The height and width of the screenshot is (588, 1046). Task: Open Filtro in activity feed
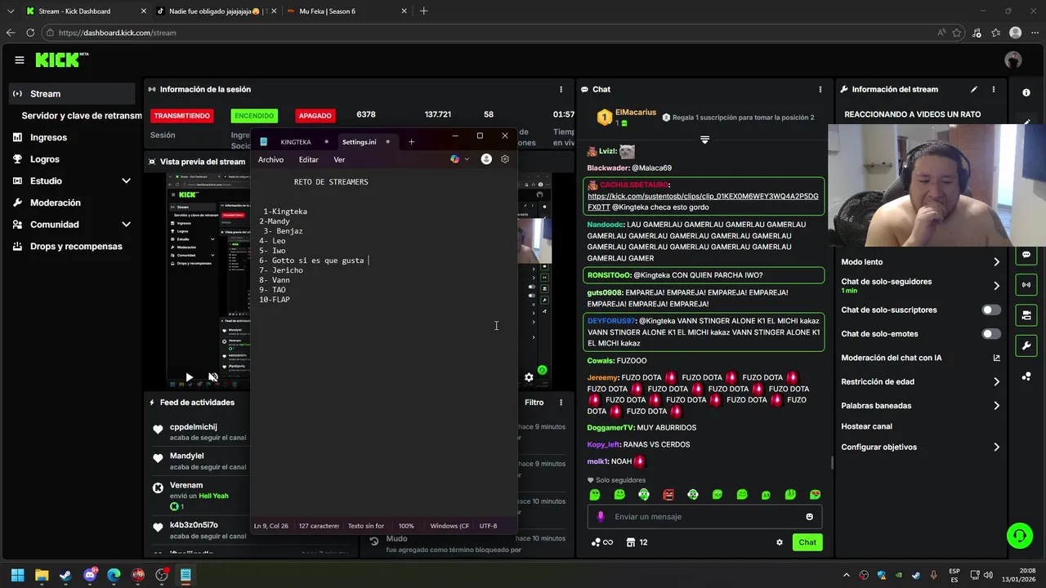click(534, 403)
